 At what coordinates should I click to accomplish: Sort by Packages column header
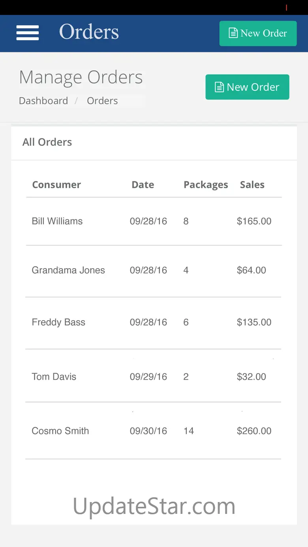point(206,185)
